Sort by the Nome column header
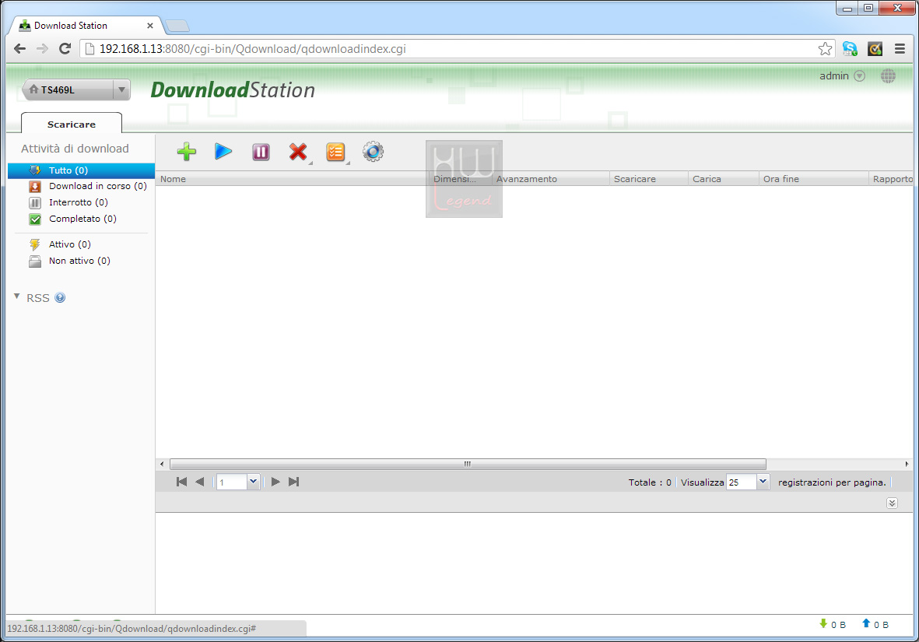The image size is (919, 642). [292, 179]
